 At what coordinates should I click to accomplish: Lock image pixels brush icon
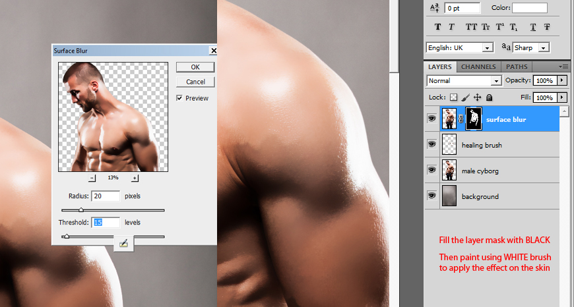(x=466, y=98)
